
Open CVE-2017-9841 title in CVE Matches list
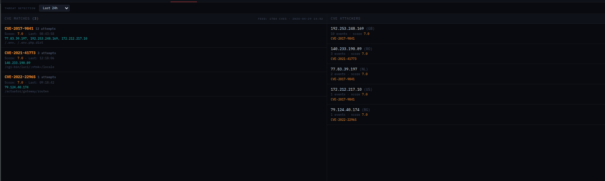[x=19, y=29]
